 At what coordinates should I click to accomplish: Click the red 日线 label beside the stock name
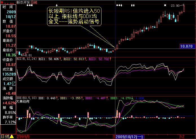(34, 2)
